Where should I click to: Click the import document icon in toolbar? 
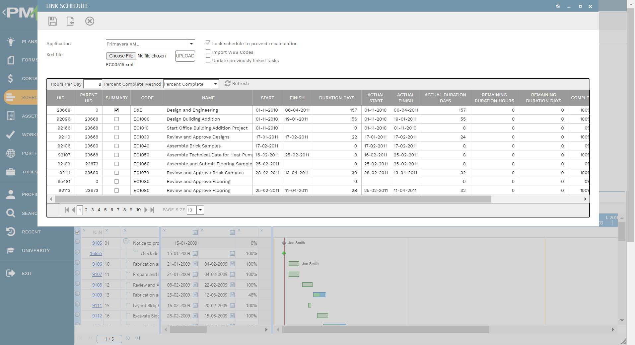70,21
